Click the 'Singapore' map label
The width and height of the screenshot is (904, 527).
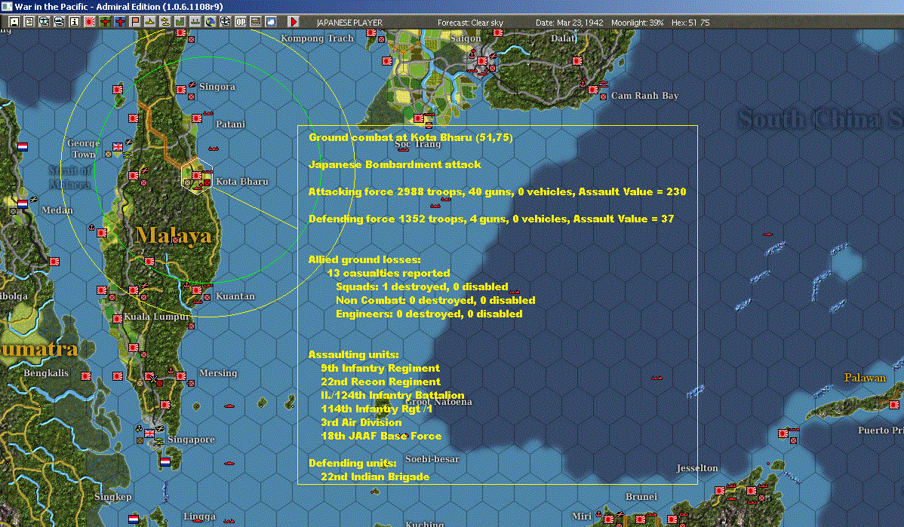pyautogui.click(x=192, y=440)
